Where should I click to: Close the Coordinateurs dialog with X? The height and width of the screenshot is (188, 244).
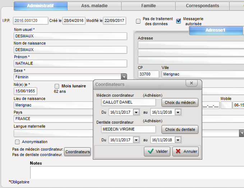192,83
